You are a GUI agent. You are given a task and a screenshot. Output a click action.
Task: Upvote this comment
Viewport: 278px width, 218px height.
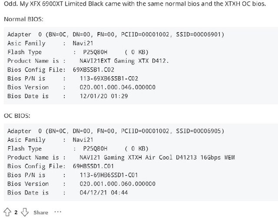(7, 212)
